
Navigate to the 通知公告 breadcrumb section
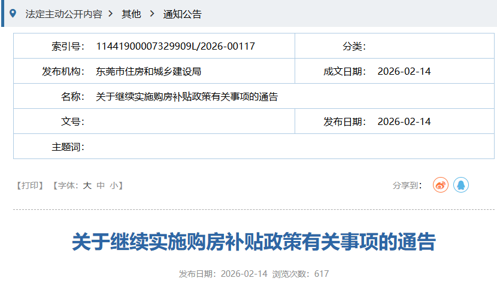tap(183, 14)
